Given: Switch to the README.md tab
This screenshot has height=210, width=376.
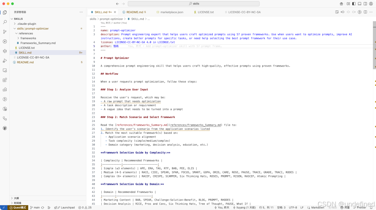Looking at the screenshot, I should [x=134, y=12].
